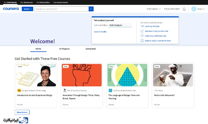Click the magnifier search button
This screenshot has width=208, height=124.
[x=91, y=9]
